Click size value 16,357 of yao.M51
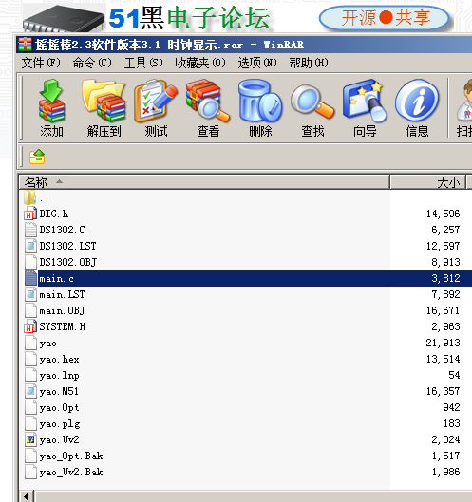 click(x=443, y=391)
